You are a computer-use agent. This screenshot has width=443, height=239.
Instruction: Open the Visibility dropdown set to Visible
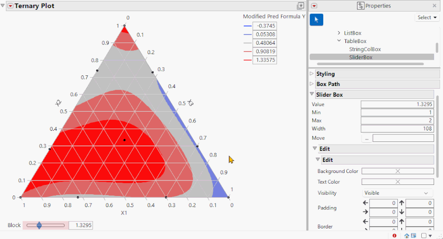(x=397, y=193)
